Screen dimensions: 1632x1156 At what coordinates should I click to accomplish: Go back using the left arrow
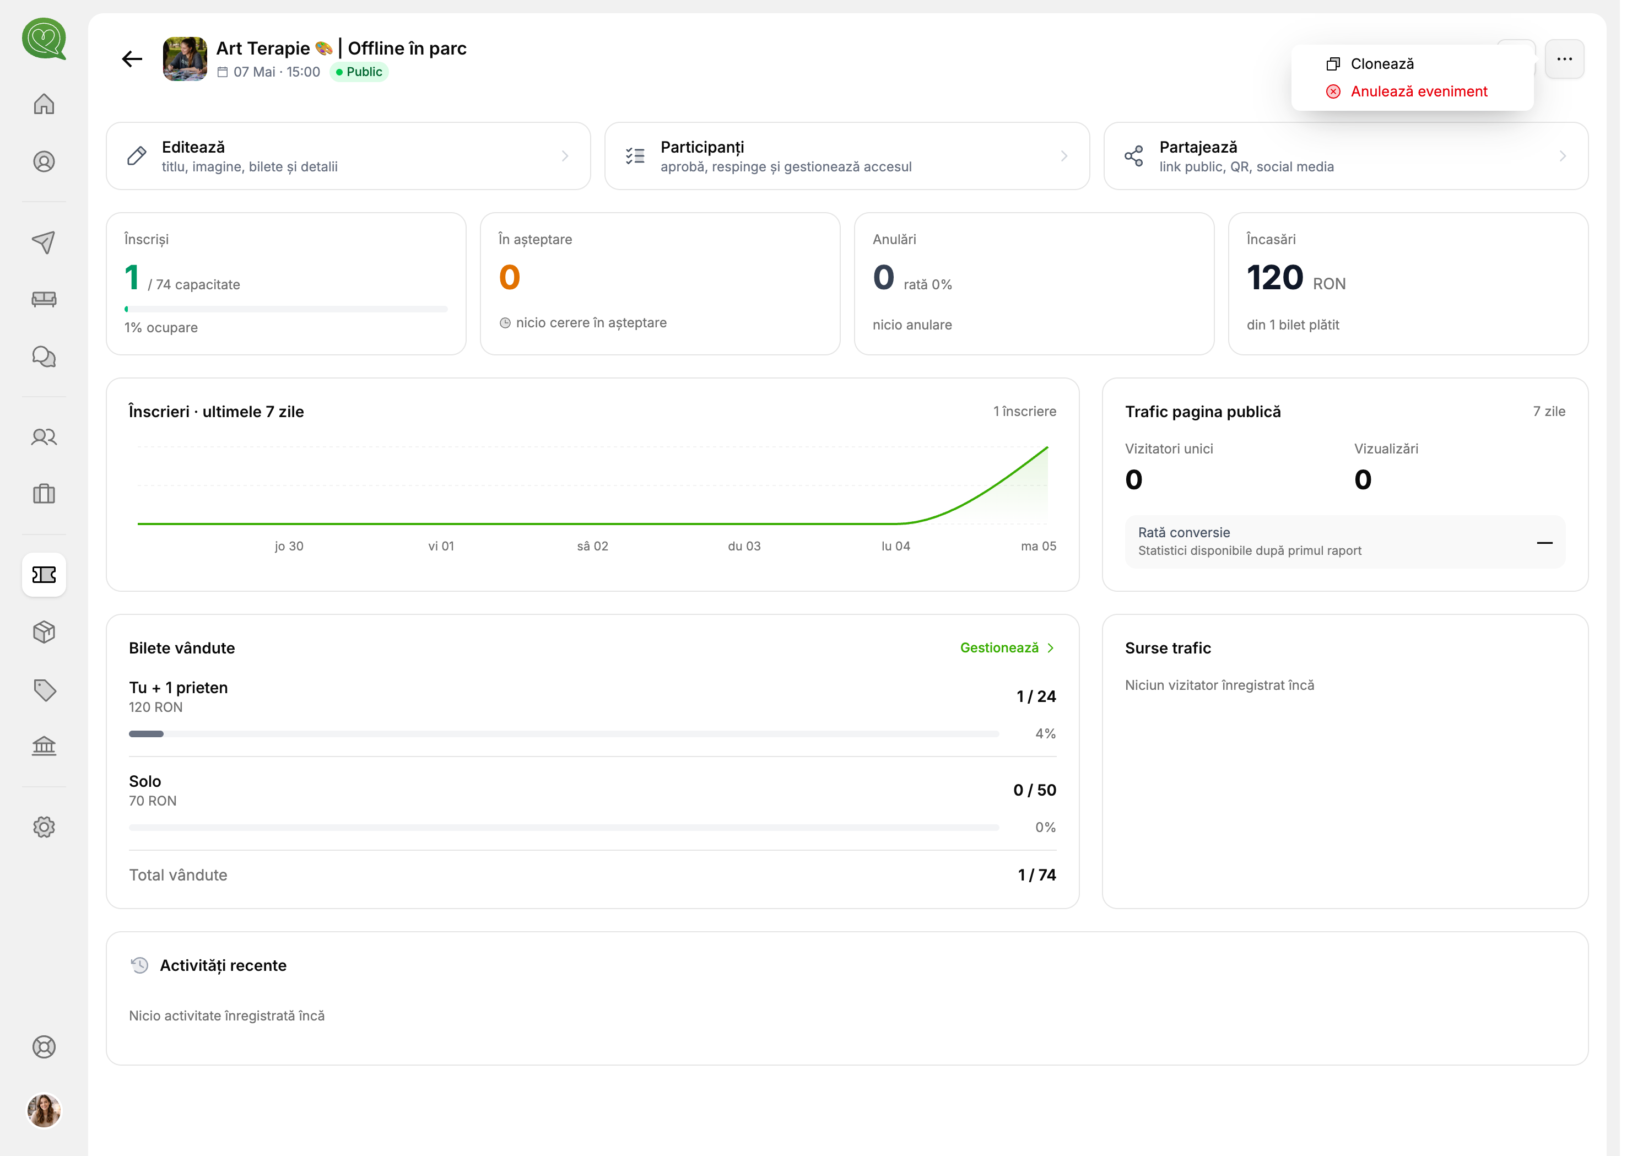[x=133, y=59]
